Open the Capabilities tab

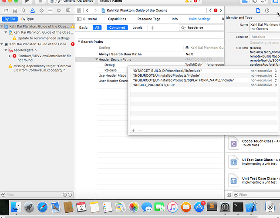(117, 19)
